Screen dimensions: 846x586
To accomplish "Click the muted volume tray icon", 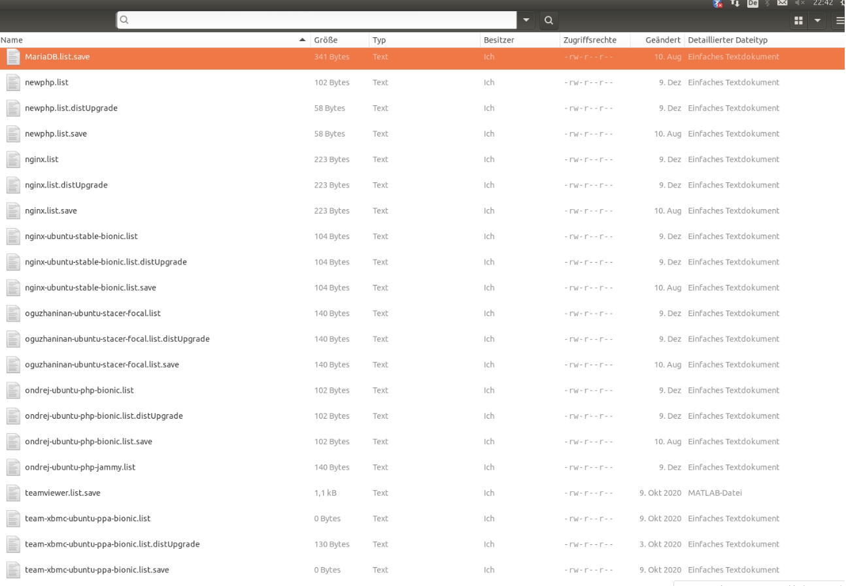I will (x=798, y=3).
